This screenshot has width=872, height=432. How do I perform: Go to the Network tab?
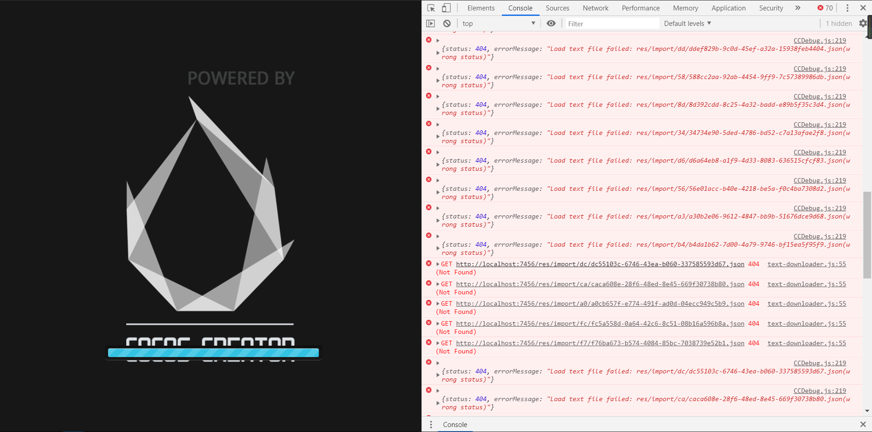(595, 8)
